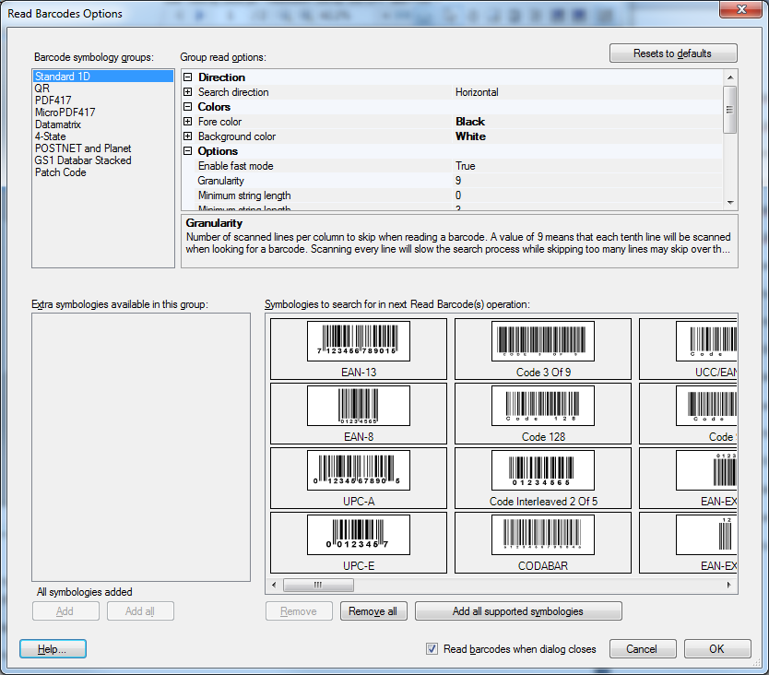Click the property grid scroll down arrow
This screenshot has width=769, height=675.
[730, 203]
